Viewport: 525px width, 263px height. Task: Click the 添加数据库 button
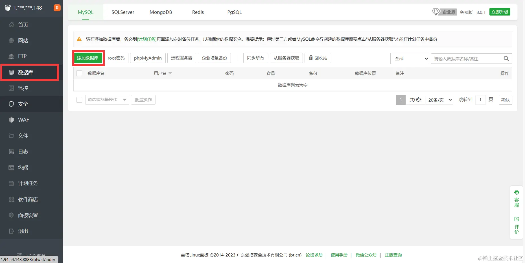88,58
